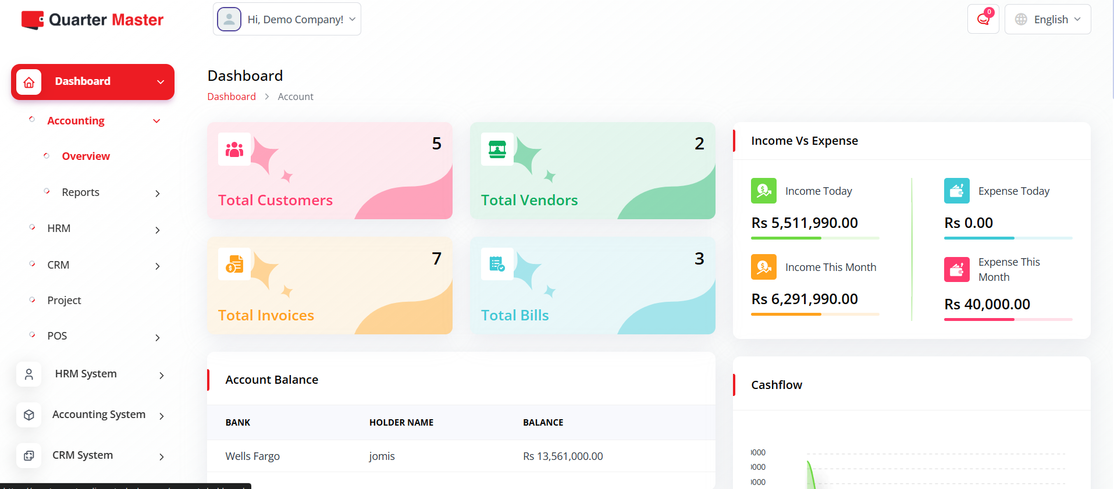The image size is (1114, 489).
Task: Click the CRM System layers icon
Action: click(x=29, y=456)
